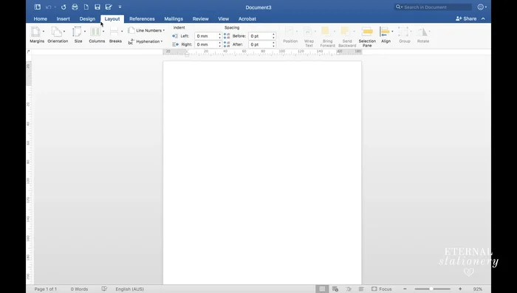The height and width of the screenshot is (293, 517).
Task: Open the smiley feedback menu
Action: (482, 7)
